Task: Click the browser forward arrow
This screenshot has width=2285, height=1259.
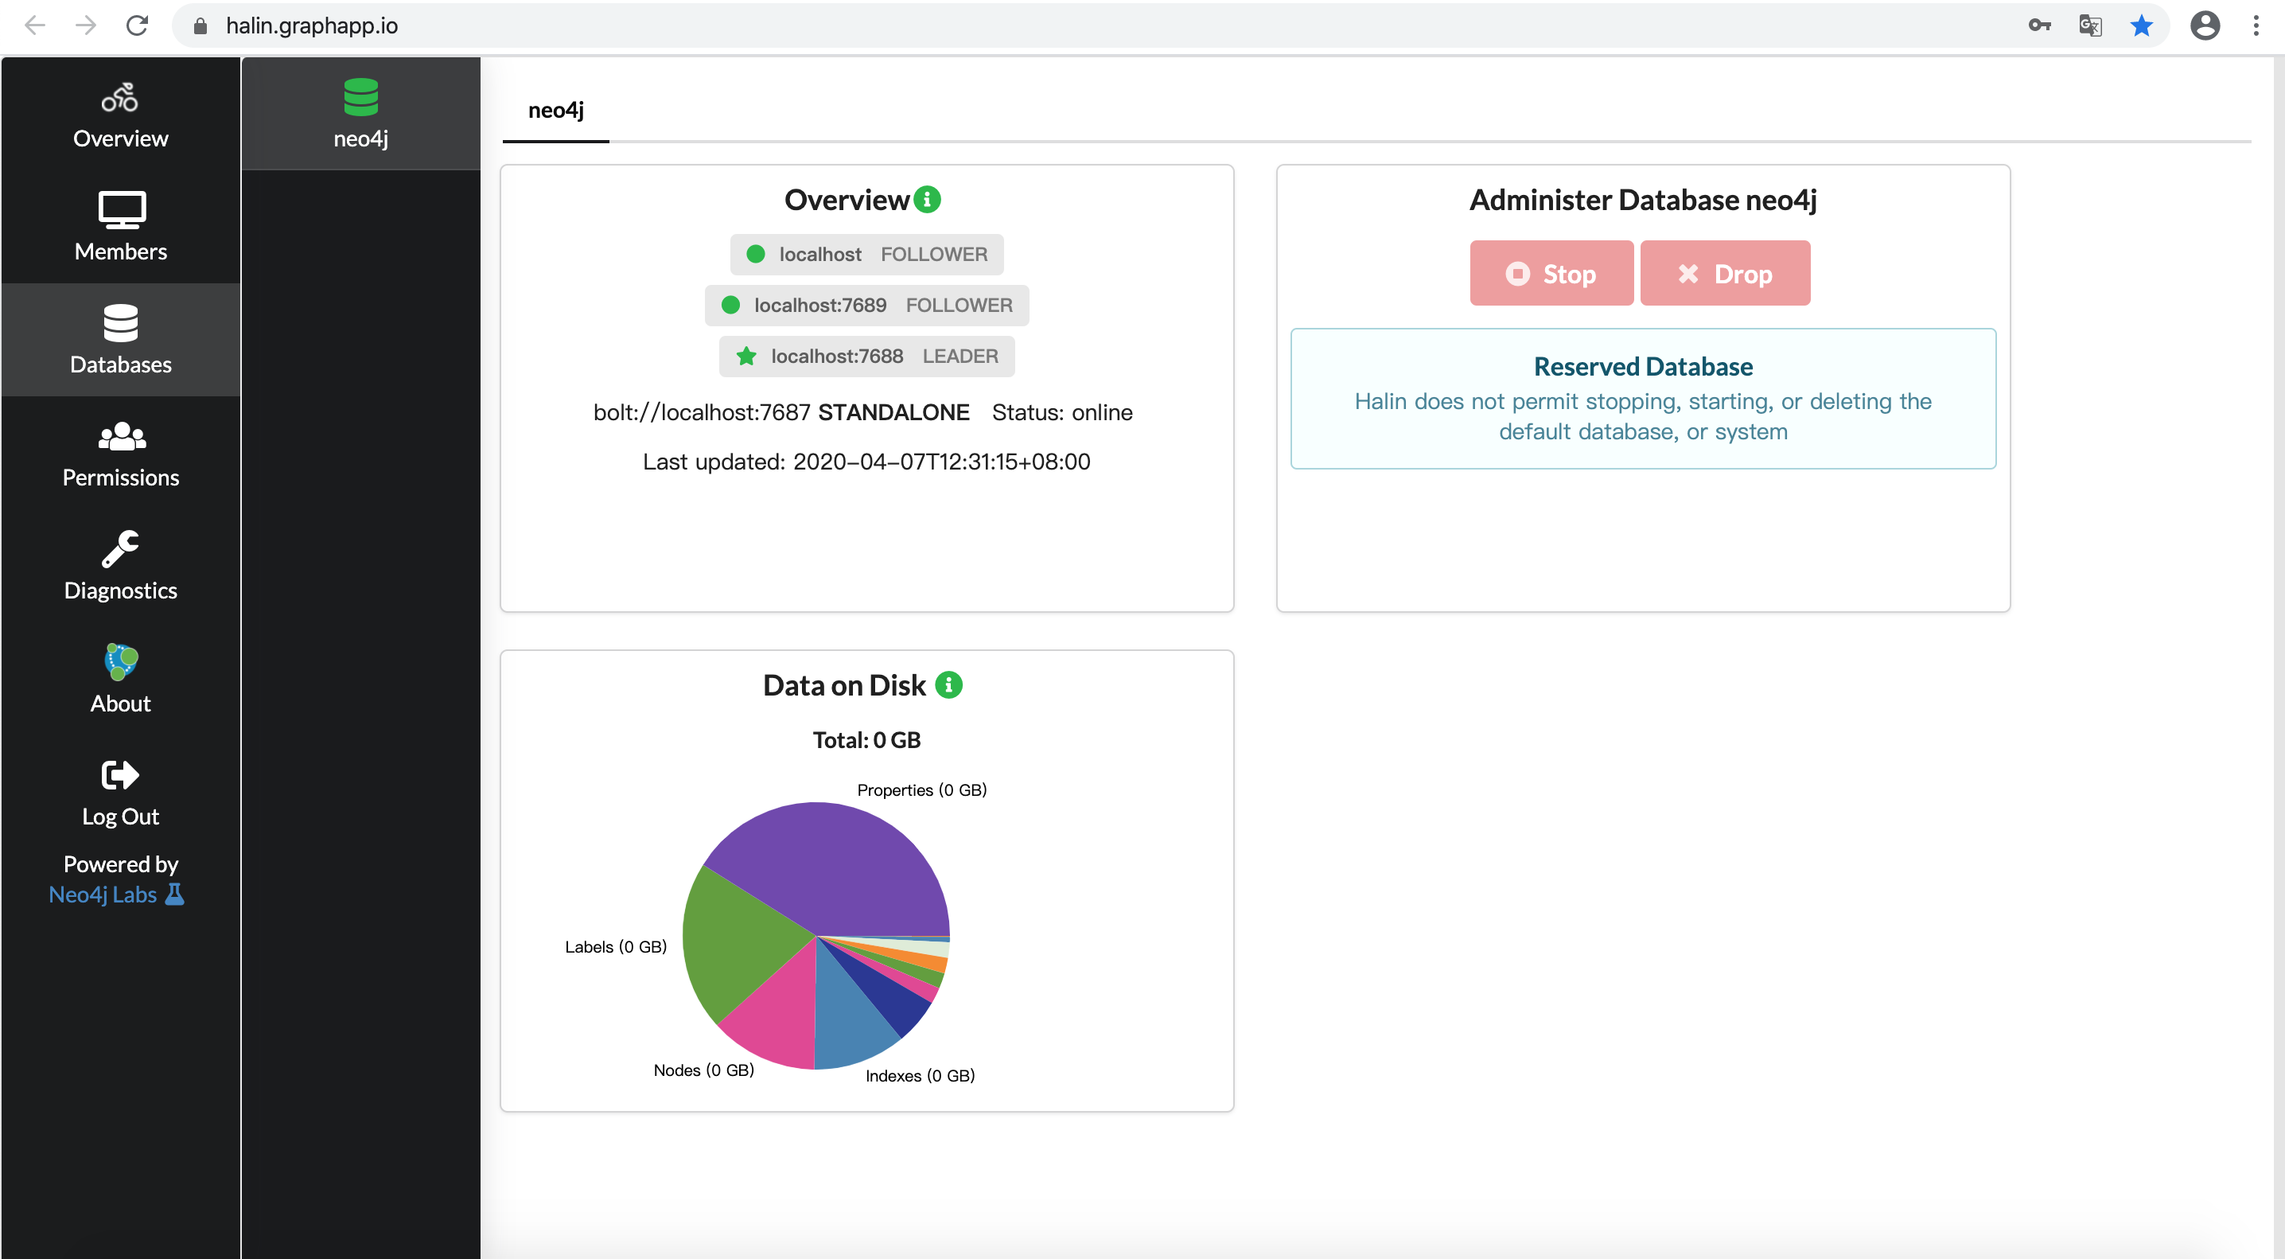Action: (86, 25)
